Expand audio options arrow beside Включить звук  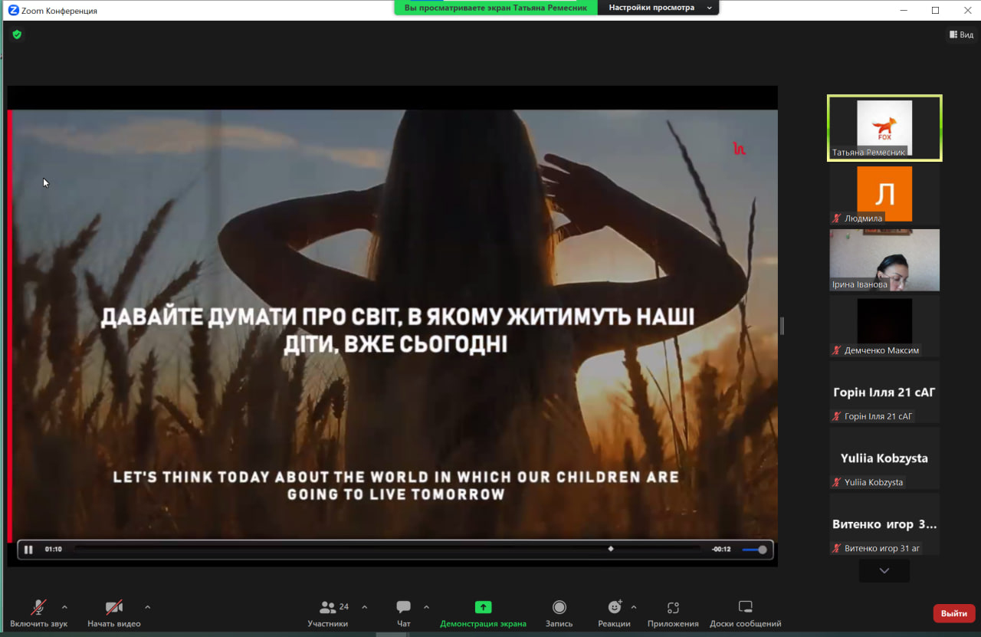[64, 607]
